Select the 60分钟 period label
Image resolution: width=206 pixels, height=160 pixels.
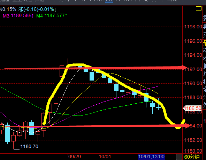click(x=192, y=157)
